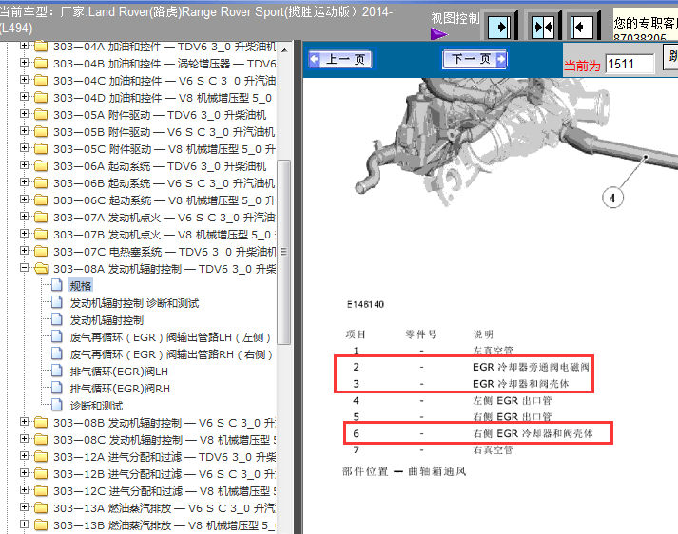Click the left-arrow view control icon
The image size is (678, 534).
pyautogui.click(x=583, y=27)
